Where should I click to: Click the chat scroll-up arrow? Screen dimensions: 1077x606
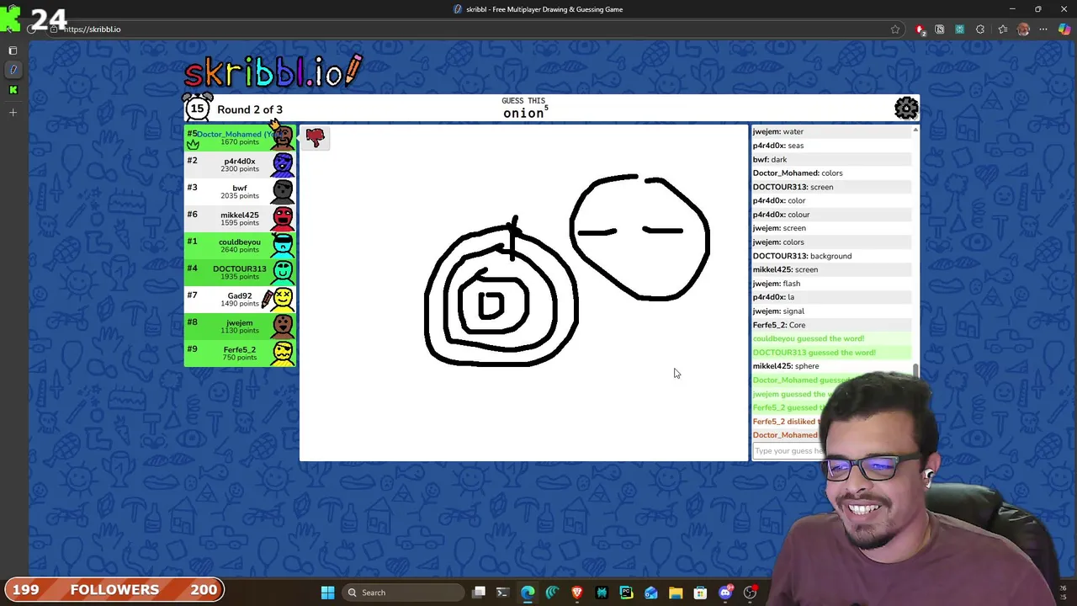(x=915, y=130)
